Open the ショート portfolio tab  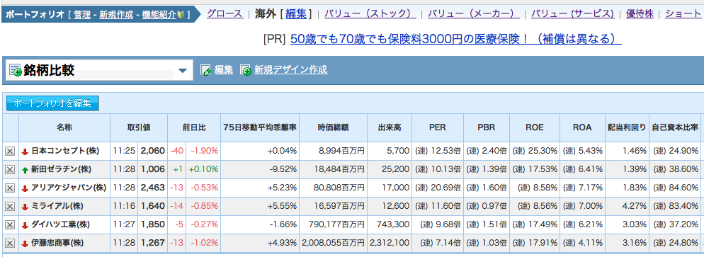[683, 14]
